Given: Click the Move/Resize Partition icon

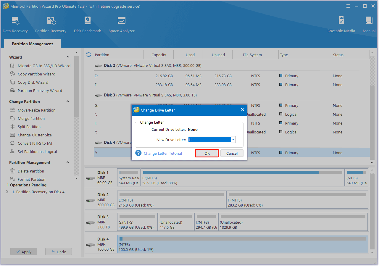Looking at the screenshot, I should coord(12,110).
